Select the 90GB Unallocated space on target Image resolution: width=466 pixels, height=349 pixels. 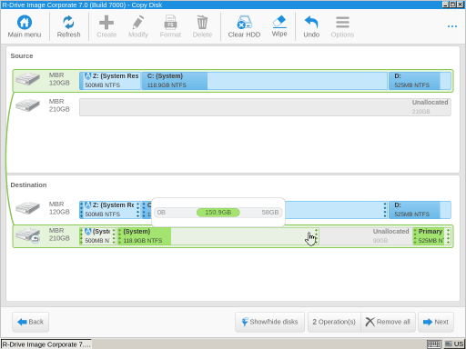[x=366, y=236]
